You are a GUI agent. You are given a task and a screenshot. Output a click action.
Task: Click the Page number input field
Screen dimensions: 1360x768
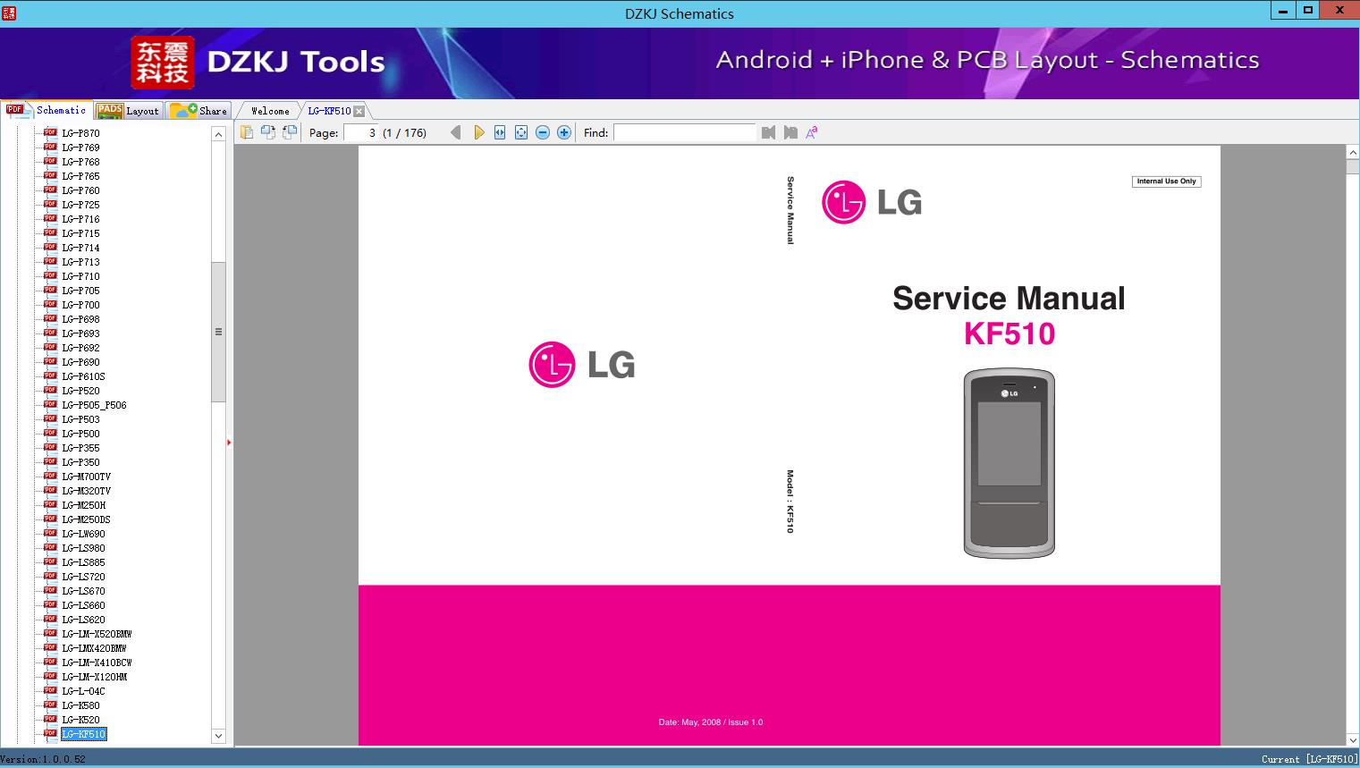[360, 132]
